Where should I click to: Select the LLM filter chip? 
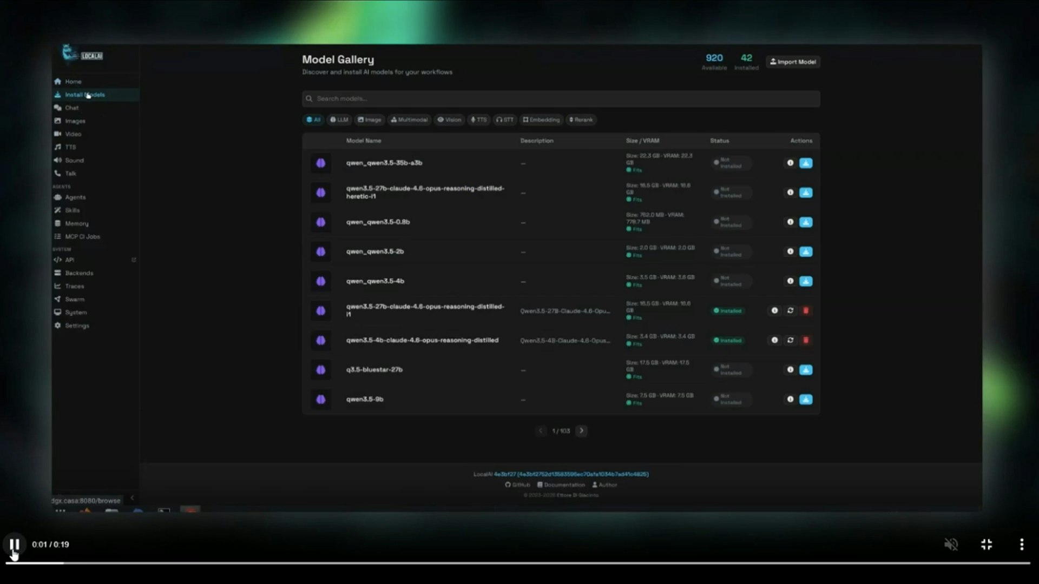[339, 120]
